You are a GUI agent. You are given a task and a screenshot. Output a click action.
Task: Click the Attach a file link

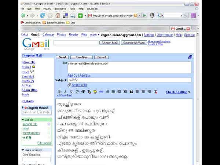[79, 85]
